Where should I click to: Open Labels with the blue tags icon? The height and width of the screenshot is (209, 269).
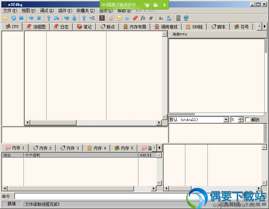[x=128, y=18]
